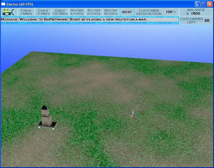Maximize the Electro window
The width and height of the screenshot is (214, 168).
[204, 4]
